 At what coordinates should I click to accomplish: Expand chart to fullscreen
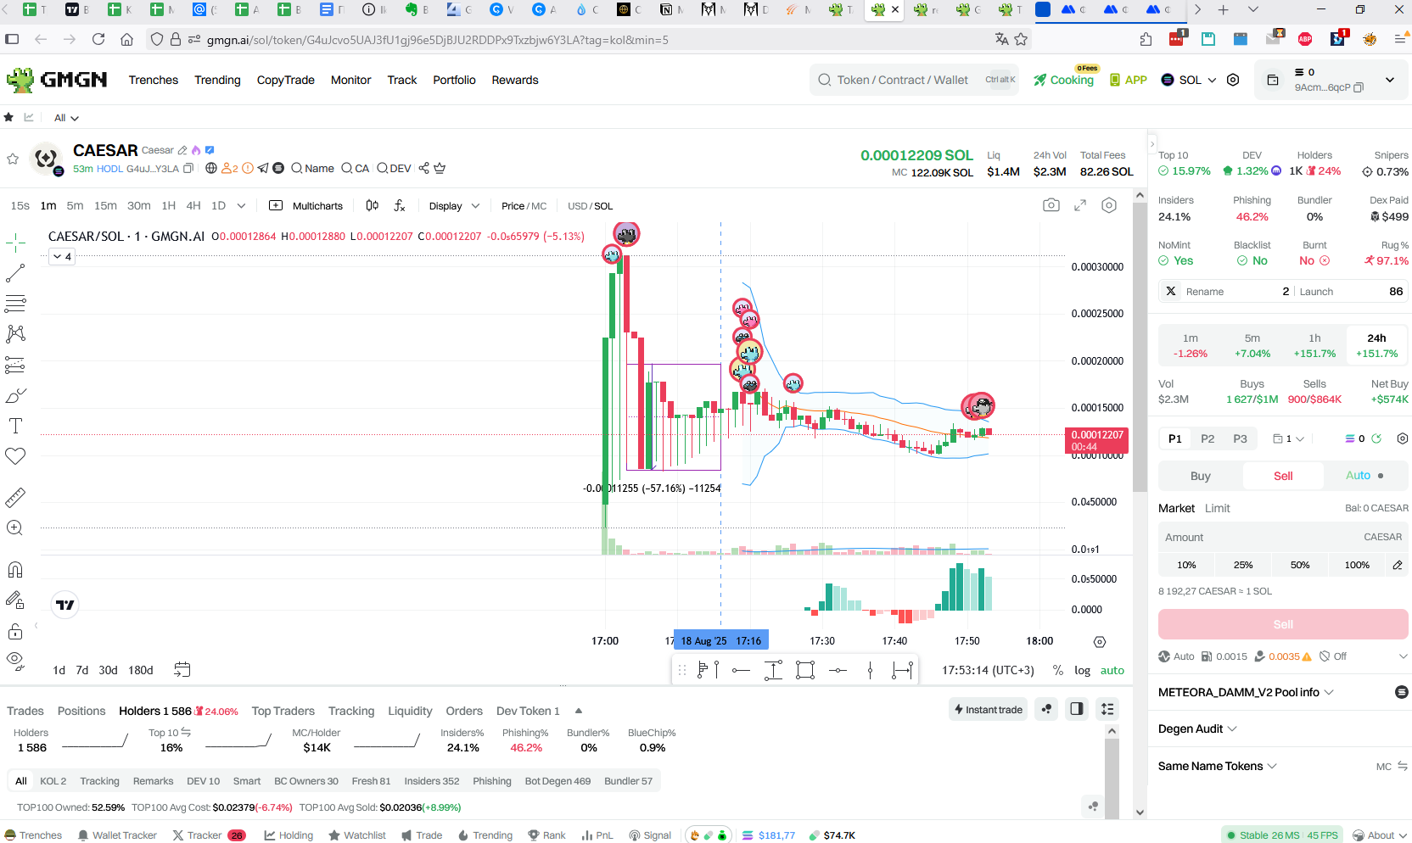[x=1080, y=205]
